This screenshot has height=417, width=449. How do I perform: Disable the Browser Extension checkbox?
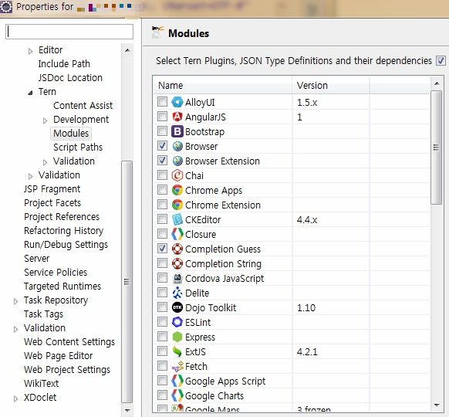click(162, 160)
